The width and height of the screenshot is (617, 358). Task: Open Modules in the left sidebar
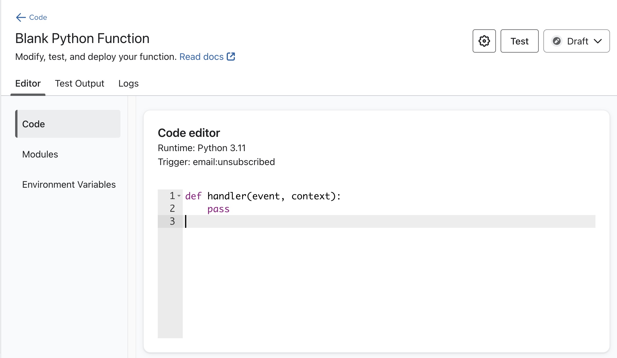point(40,154)
